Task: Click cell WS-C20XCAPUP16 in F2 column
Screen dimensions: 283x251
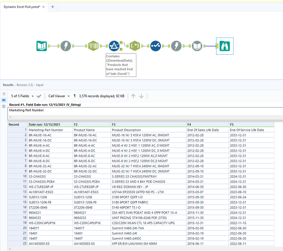Action: tap(92, 223)
